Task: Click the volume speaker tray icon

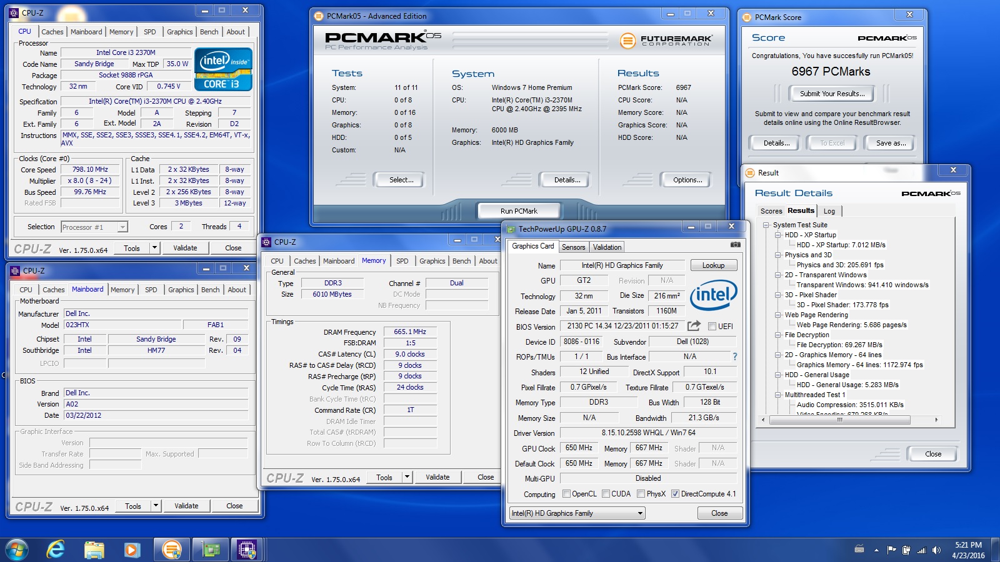Action: pos(936,550)
